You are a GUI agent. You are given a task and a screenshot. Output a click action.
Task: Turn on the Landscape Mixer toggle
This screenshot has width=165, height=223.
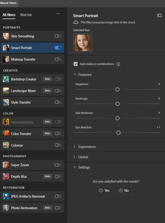pos(58,91)
